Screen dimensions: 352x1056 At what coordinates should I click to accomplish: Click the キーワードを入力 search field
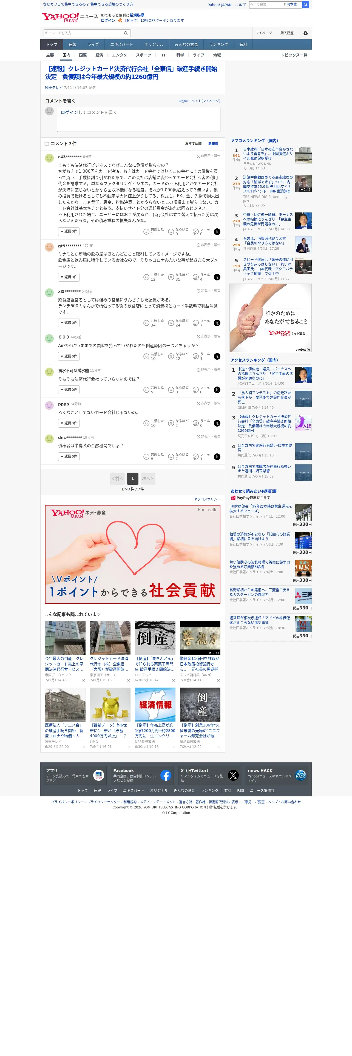82,33
